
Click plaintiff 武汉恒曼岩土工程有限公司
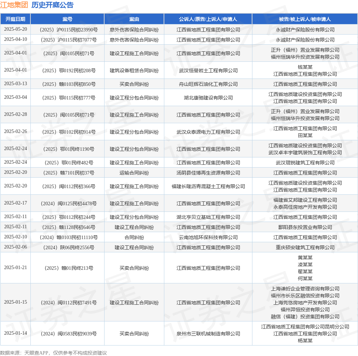(208, 71)
